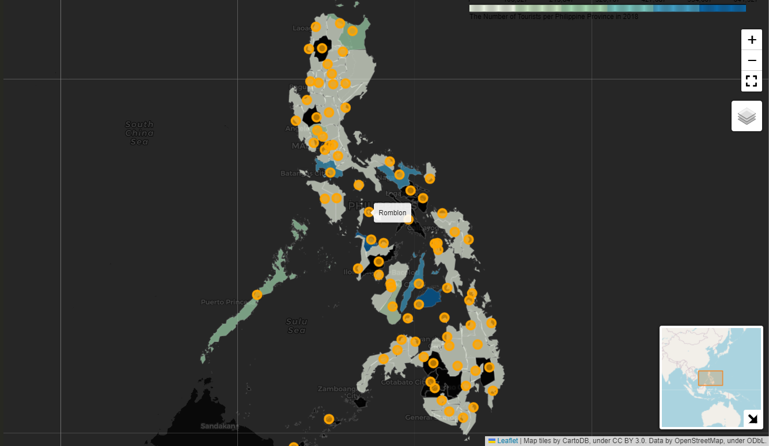Select the marker next to the Laoag label
This screenshot has height=446, width=769.
click(x=316, y=27)
